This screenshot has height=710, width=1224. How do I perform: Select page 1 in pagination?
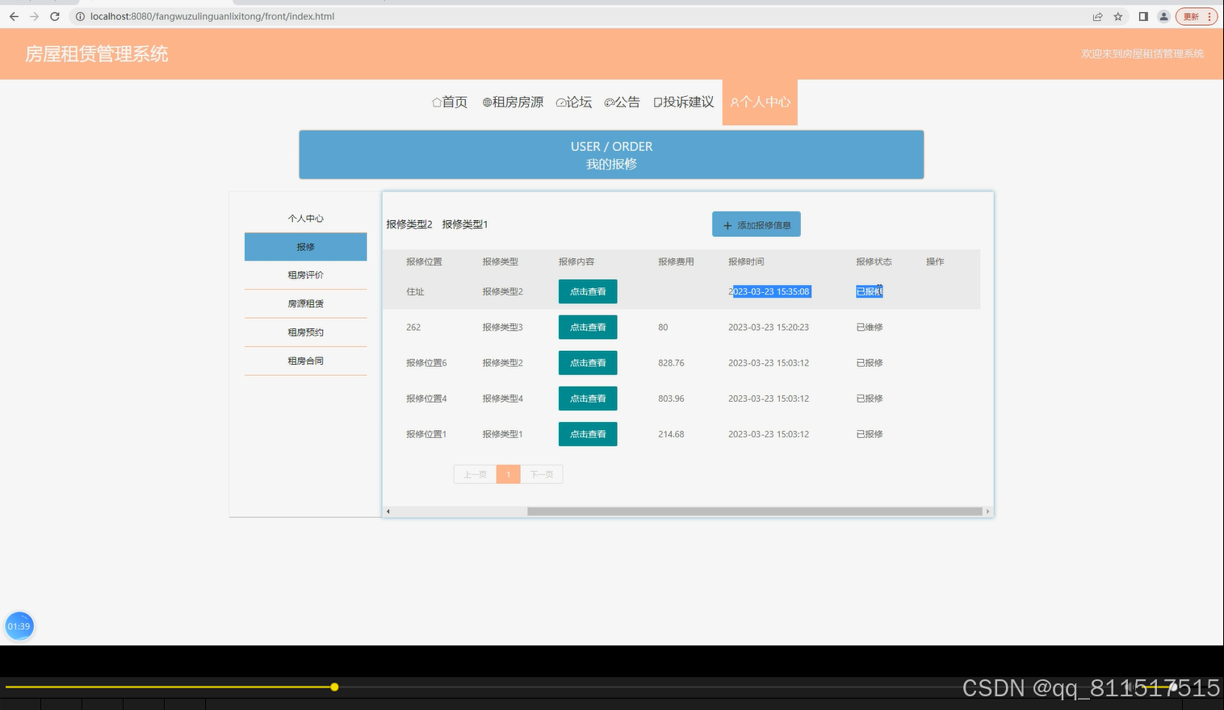click(x=509, y=474)
